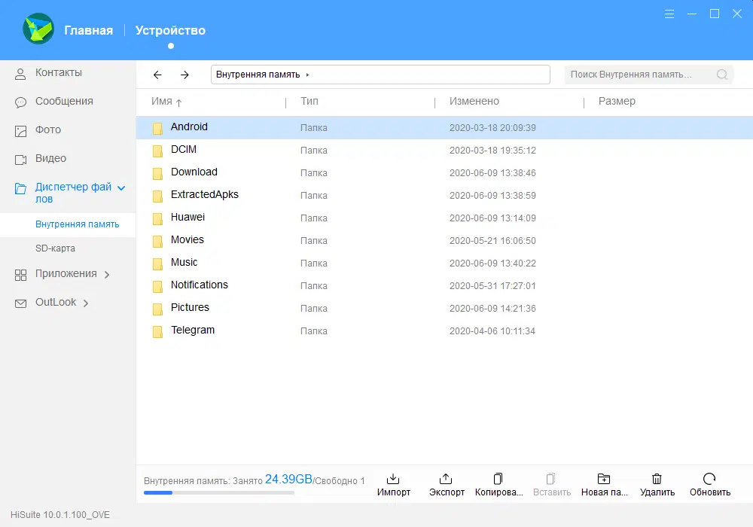Open Сообщения in the sidebar
Viewport: 753px width, 527px height.
pyautogui.click(x=64, y=102)
